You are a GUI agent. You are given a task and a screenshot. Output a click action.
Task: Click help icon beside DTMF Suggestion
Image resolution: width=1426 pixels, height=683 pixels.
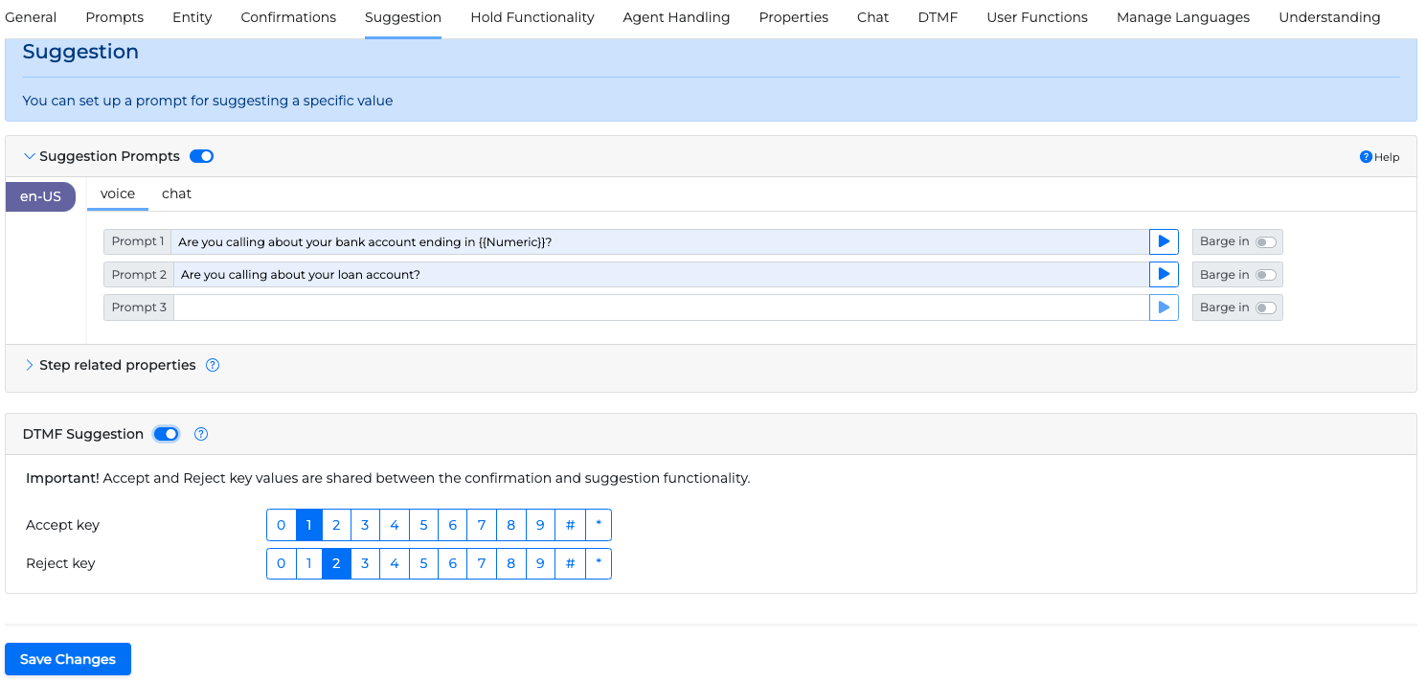pyautogui.click(x=201, y=434)
